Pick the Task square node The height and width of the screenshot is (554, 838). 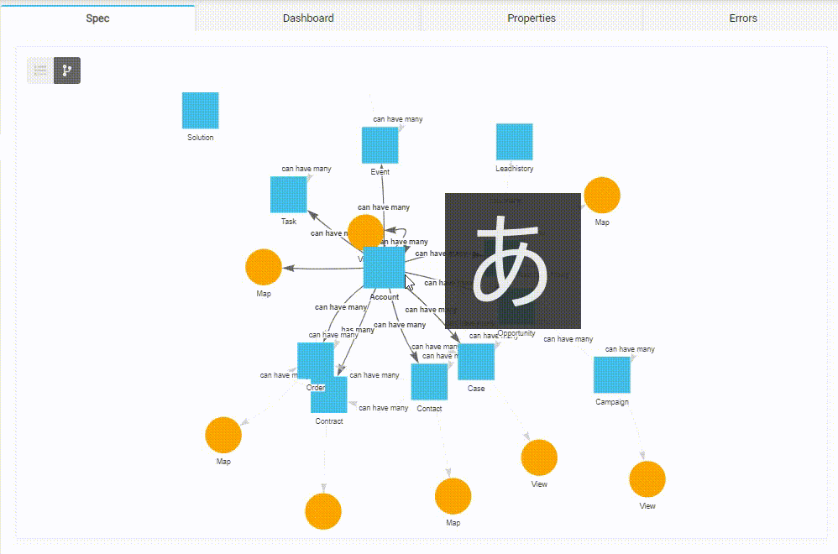click(289, 195)
